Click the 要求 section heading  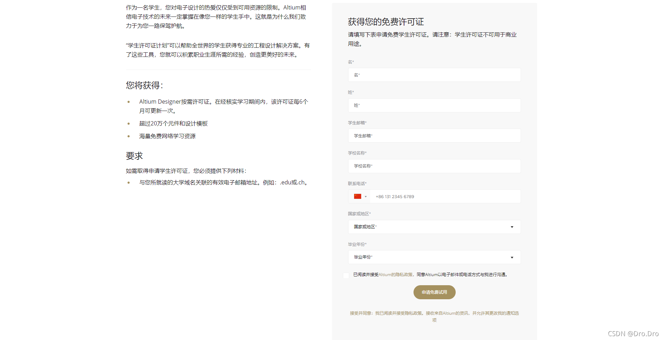click(x=134, y=156)
